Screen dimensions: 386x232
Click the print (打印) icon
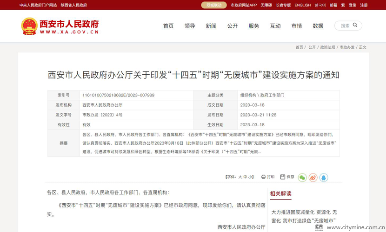pos(264,177)
